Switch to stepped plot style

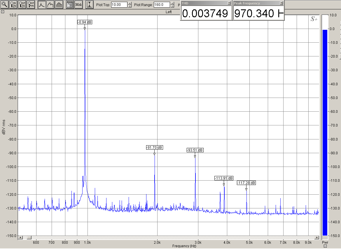[x=50, y=4]
